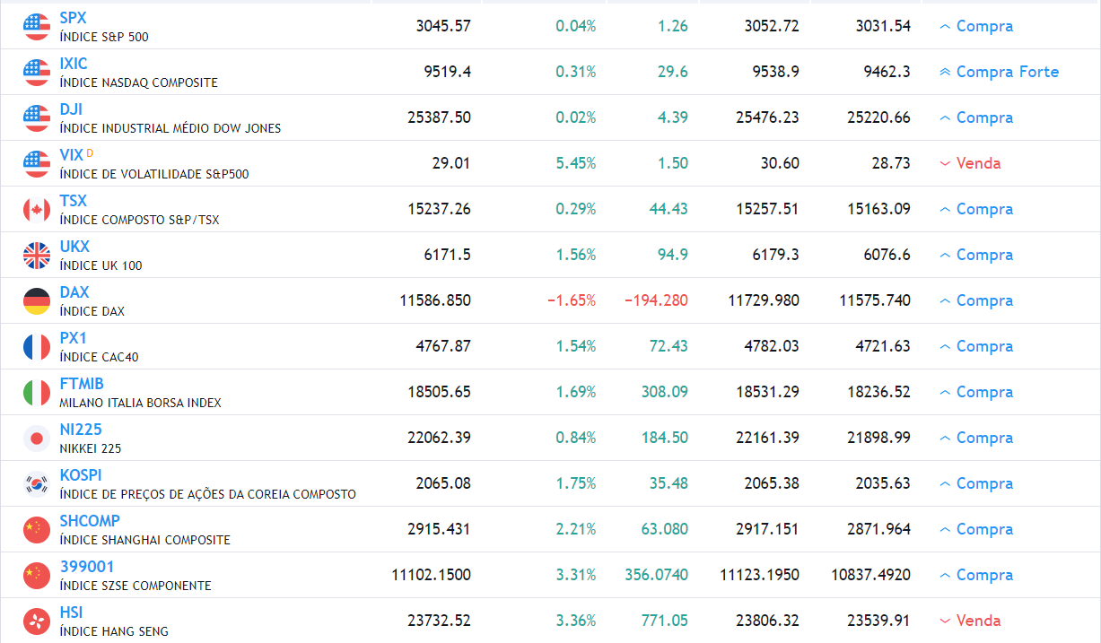Click the Italy flag for FTMIB

[36, 392]
